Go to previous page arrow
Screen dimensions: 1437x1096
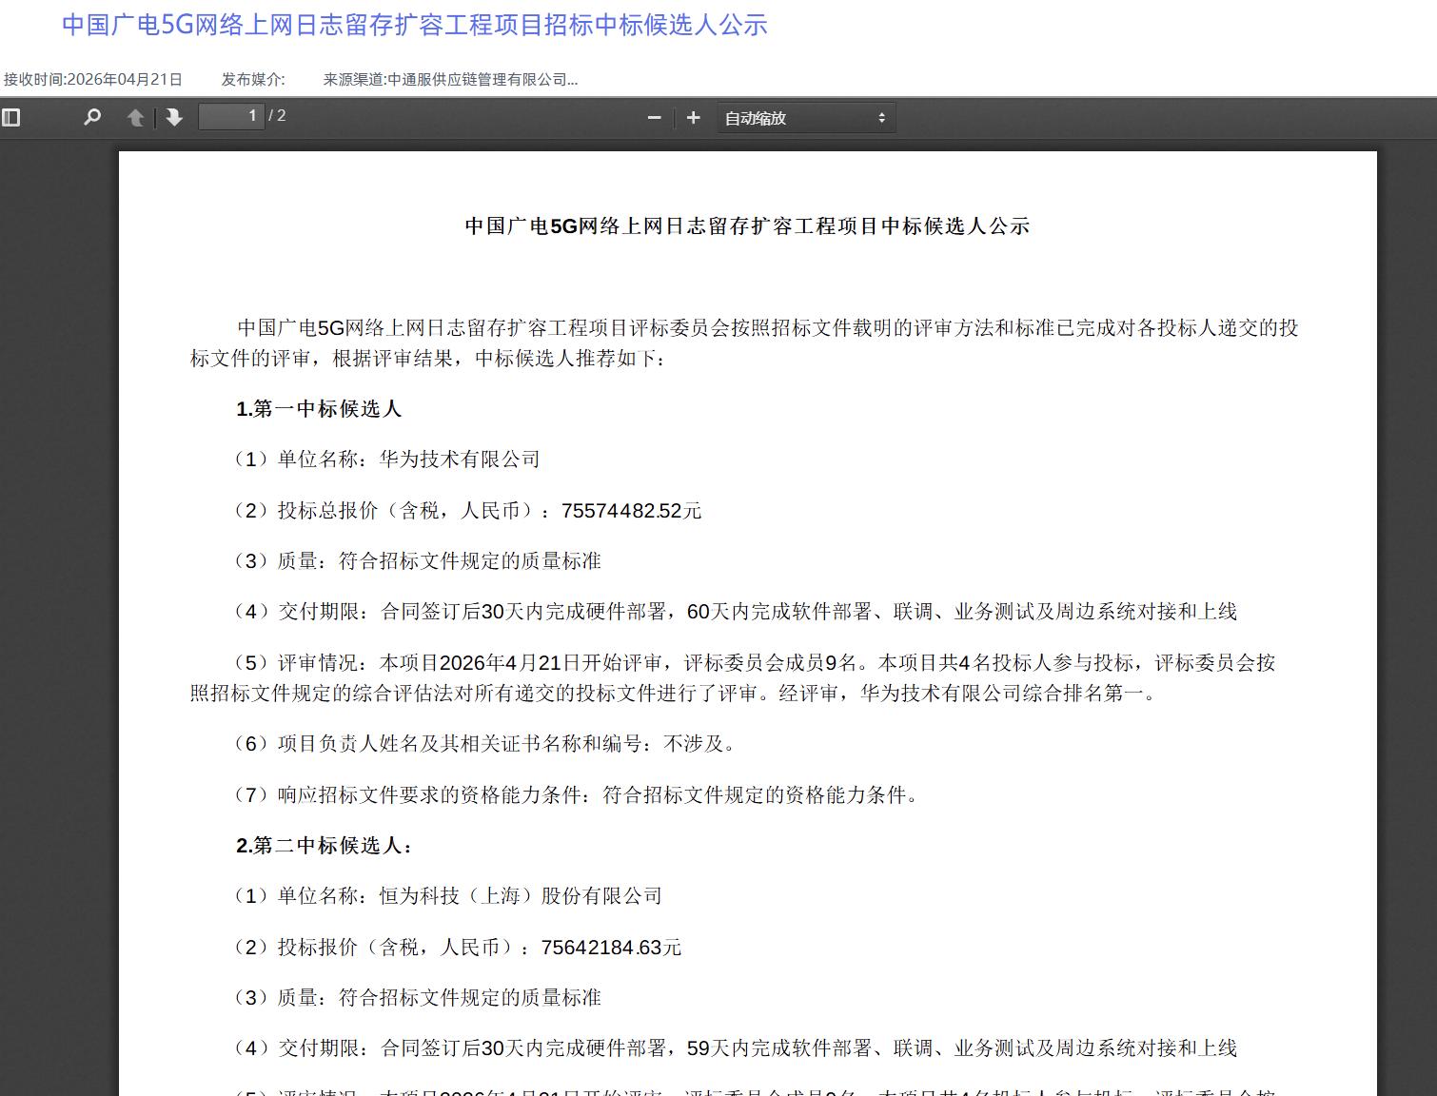[136, 118]
